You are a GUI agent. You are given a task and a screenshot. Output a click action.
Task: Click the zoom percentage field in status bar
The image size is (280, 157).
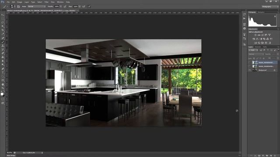[9, 153]
